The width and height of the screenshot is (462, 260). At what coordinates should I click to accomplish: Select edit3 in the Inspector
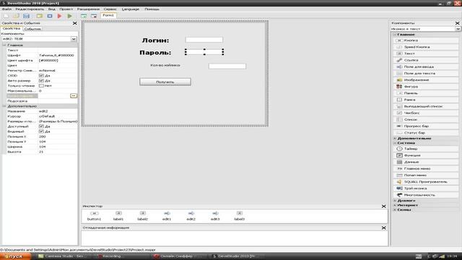pyautogui.click(x=215, y=216)
